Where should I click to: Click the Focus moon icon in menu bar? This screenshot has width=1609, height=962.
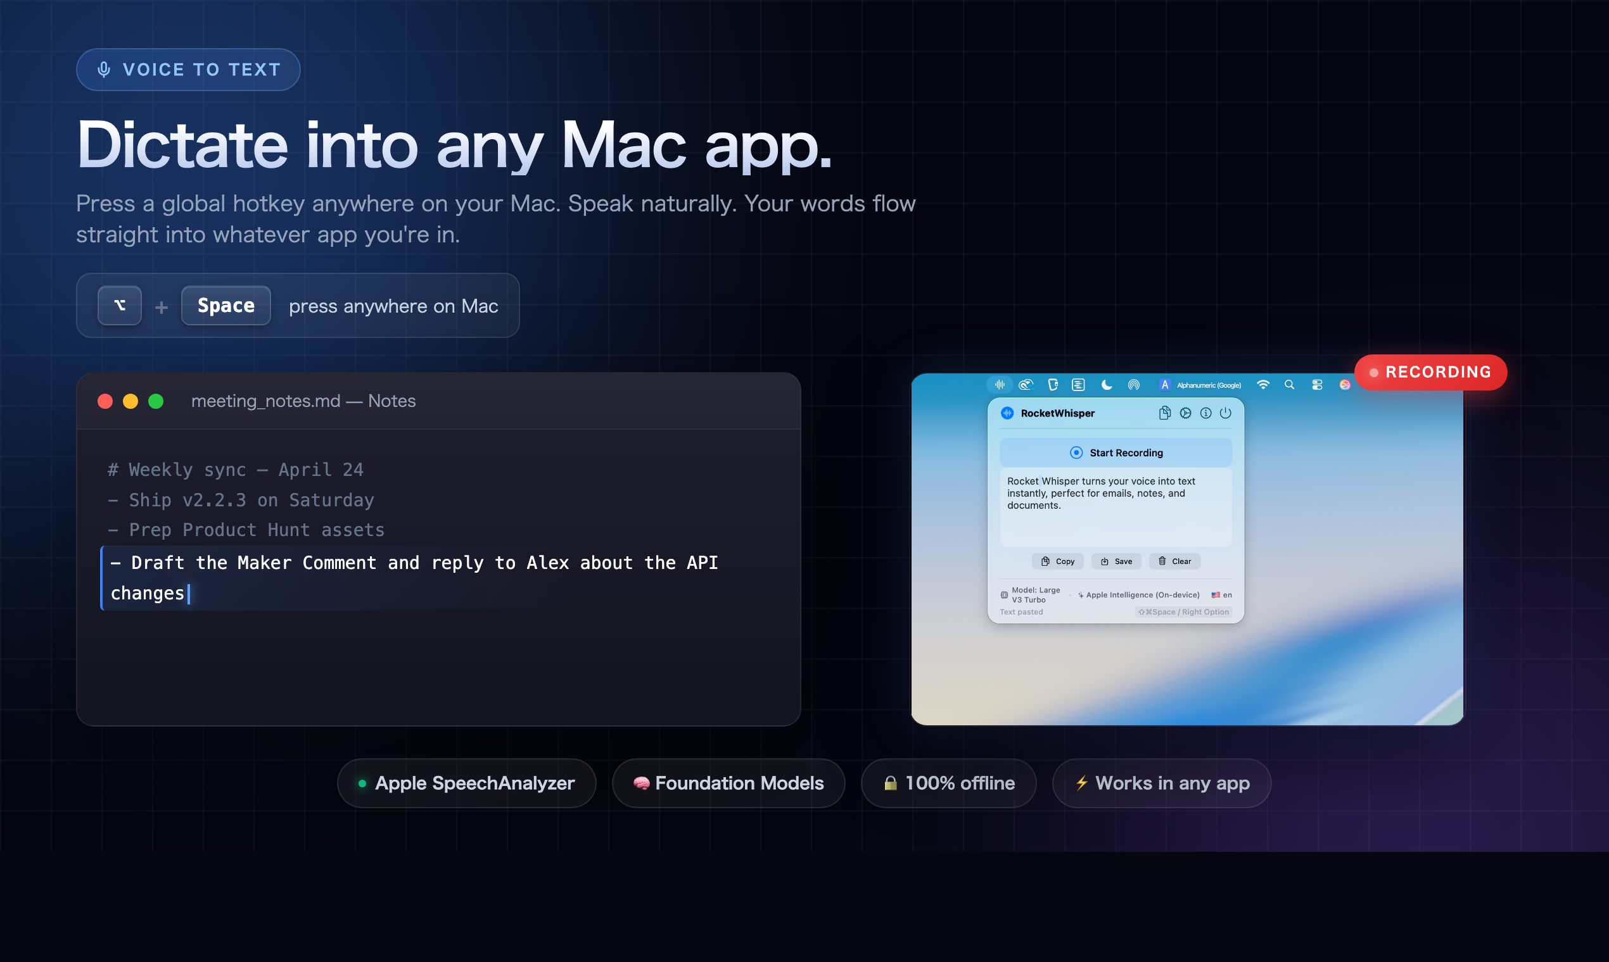coord(1106,384)
